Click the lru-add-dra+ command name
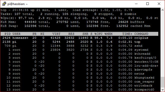 tap(146, 66)
